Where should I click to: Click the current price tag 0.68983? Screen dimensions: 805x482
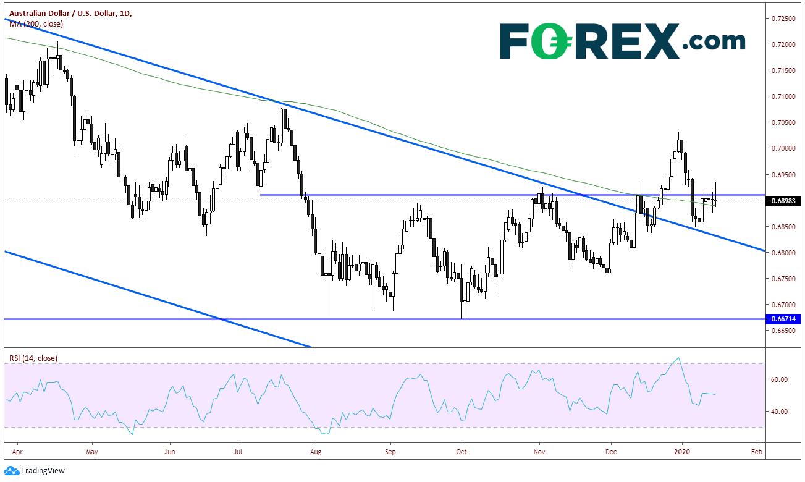pyautogui.click(x=784, y=201)
